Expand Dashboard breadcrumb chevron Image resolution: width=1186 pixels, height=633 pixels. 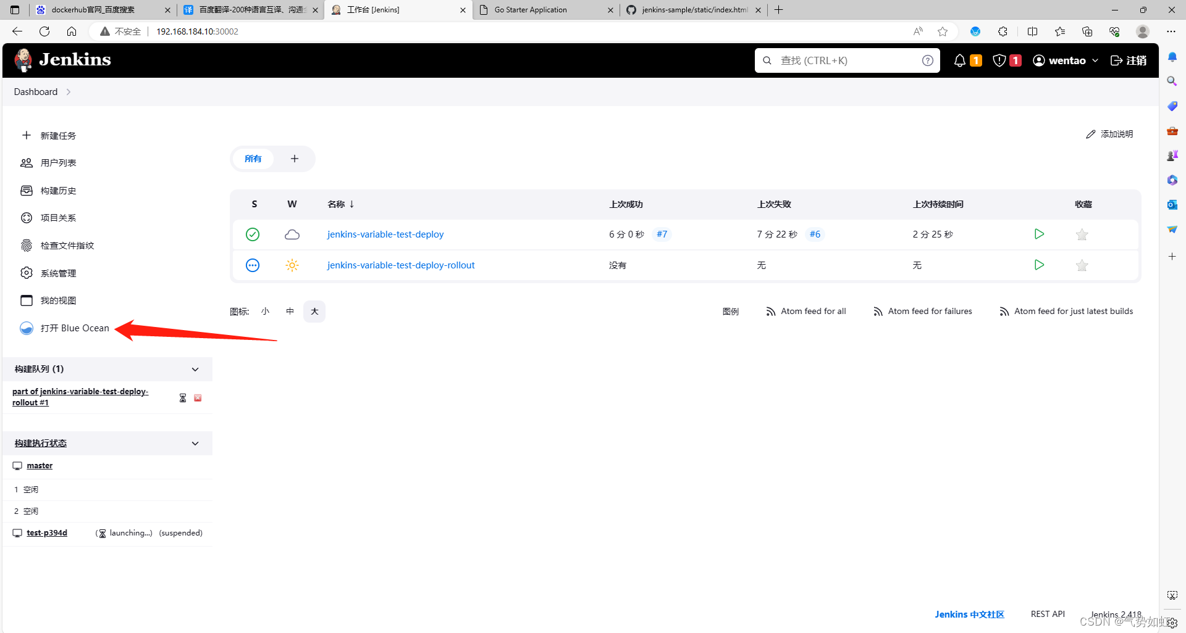[69, 92]
